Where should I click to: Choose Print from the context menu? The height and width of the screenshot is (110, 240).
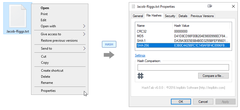click(x=44, y=14)
